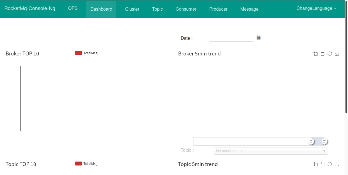Open the Topic selection dropdown

tap(271, 151)
